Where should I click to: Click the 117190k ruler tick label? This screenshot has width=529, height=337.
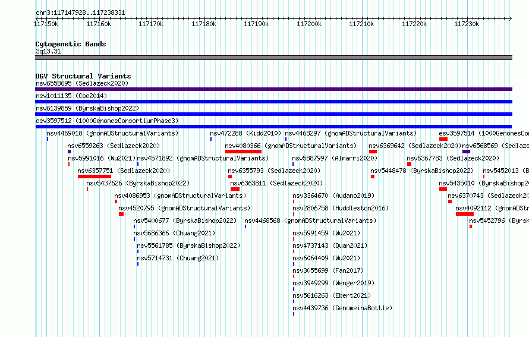pyautogui.click(x=256, y=24)
